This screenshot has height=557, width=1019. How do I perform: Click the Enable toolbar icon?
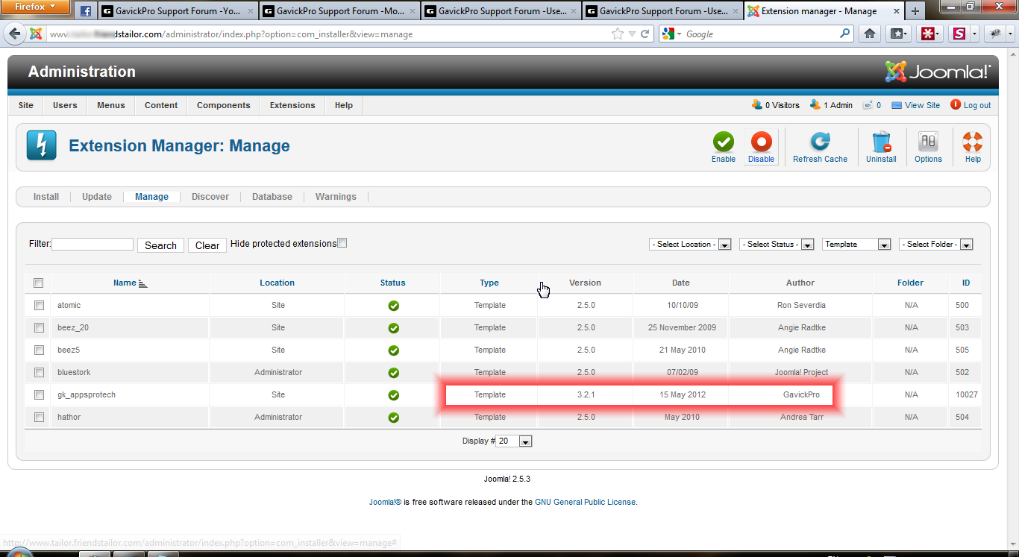pyautogui.click(x=723, y=142)
